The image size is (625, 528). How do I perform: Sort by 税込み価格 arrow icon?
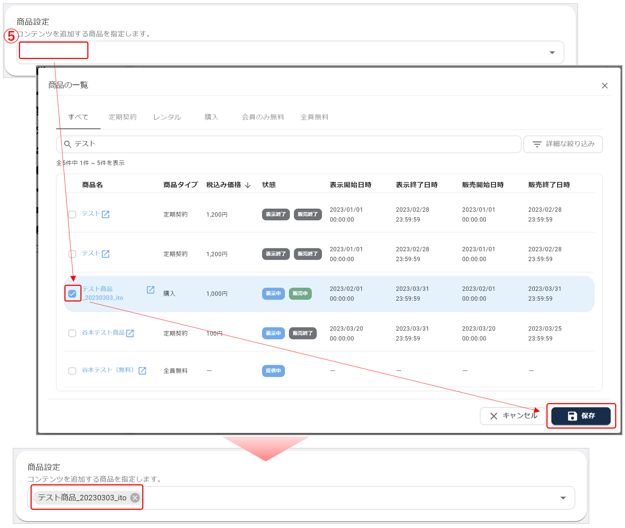tap(248, 185)
